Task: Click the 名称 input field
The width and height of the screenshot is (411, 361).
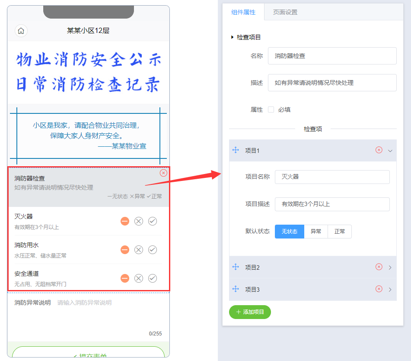Action: [x=332, y=56]
